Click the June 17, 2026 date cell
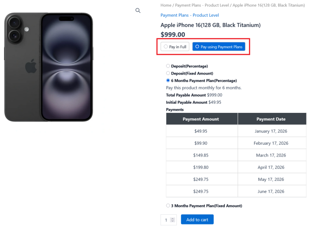 [x=271, y=191]
